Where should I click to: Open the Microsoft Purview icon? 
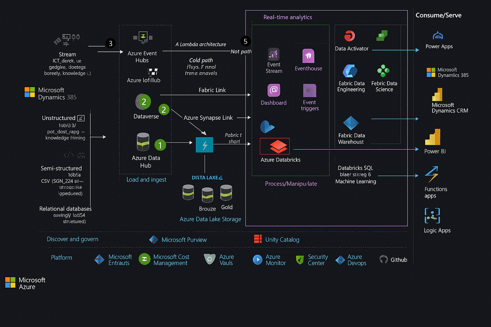coord(154,240)
